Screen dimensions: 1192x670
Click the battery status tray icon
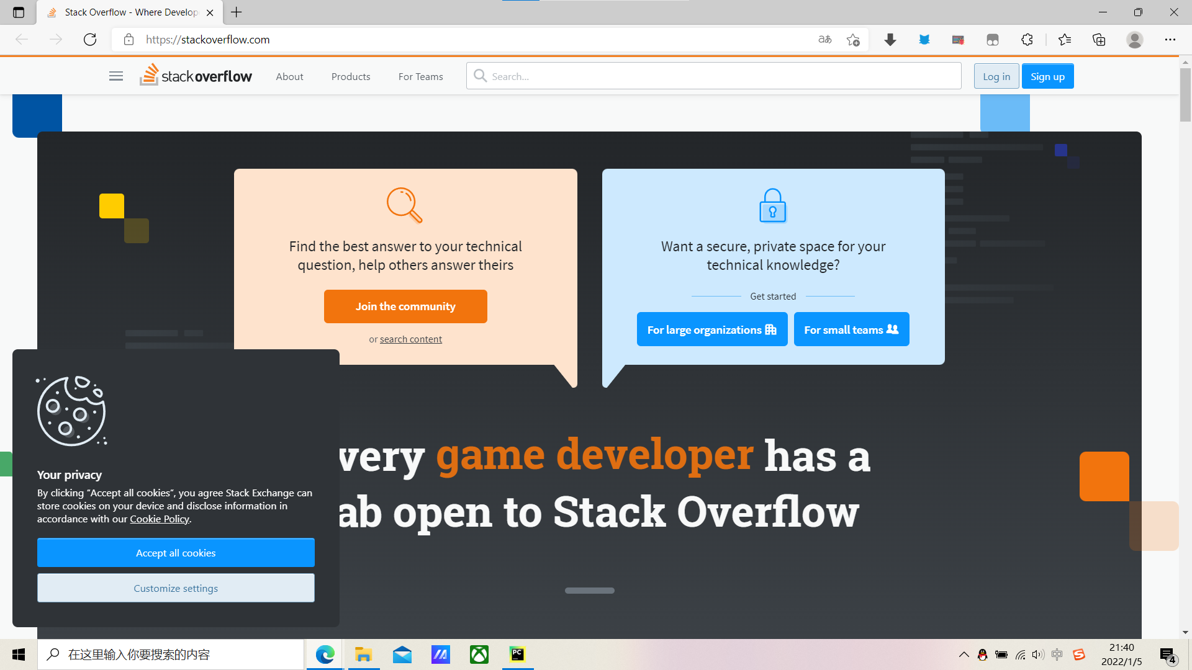pos(1001,654)
